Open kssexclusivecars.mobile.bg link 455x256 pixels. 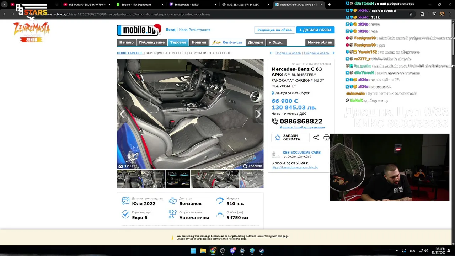[x=295, y=167]
